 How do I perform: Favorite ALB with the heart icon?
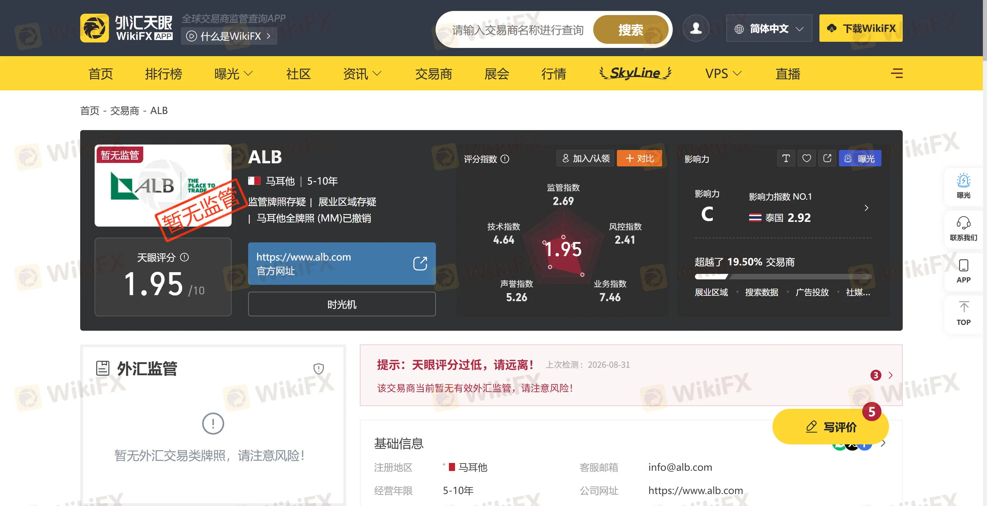(806, 159)
